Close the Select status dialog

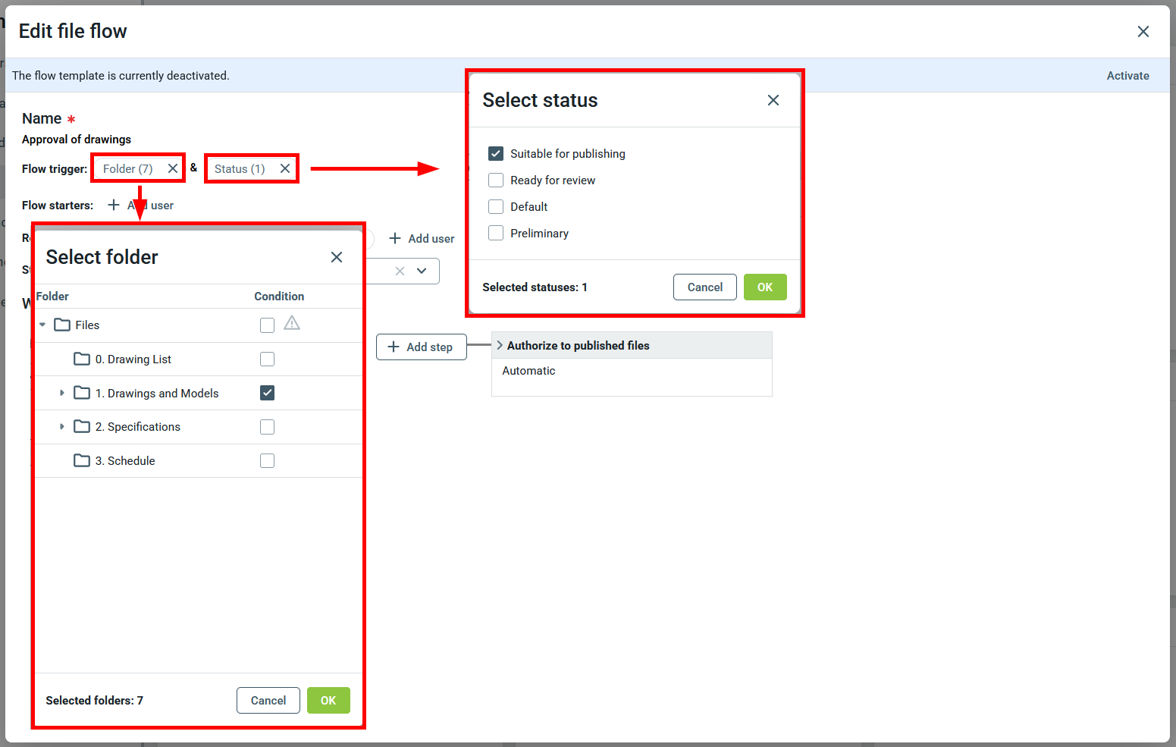pyautogui.click(x=773, y=100)
